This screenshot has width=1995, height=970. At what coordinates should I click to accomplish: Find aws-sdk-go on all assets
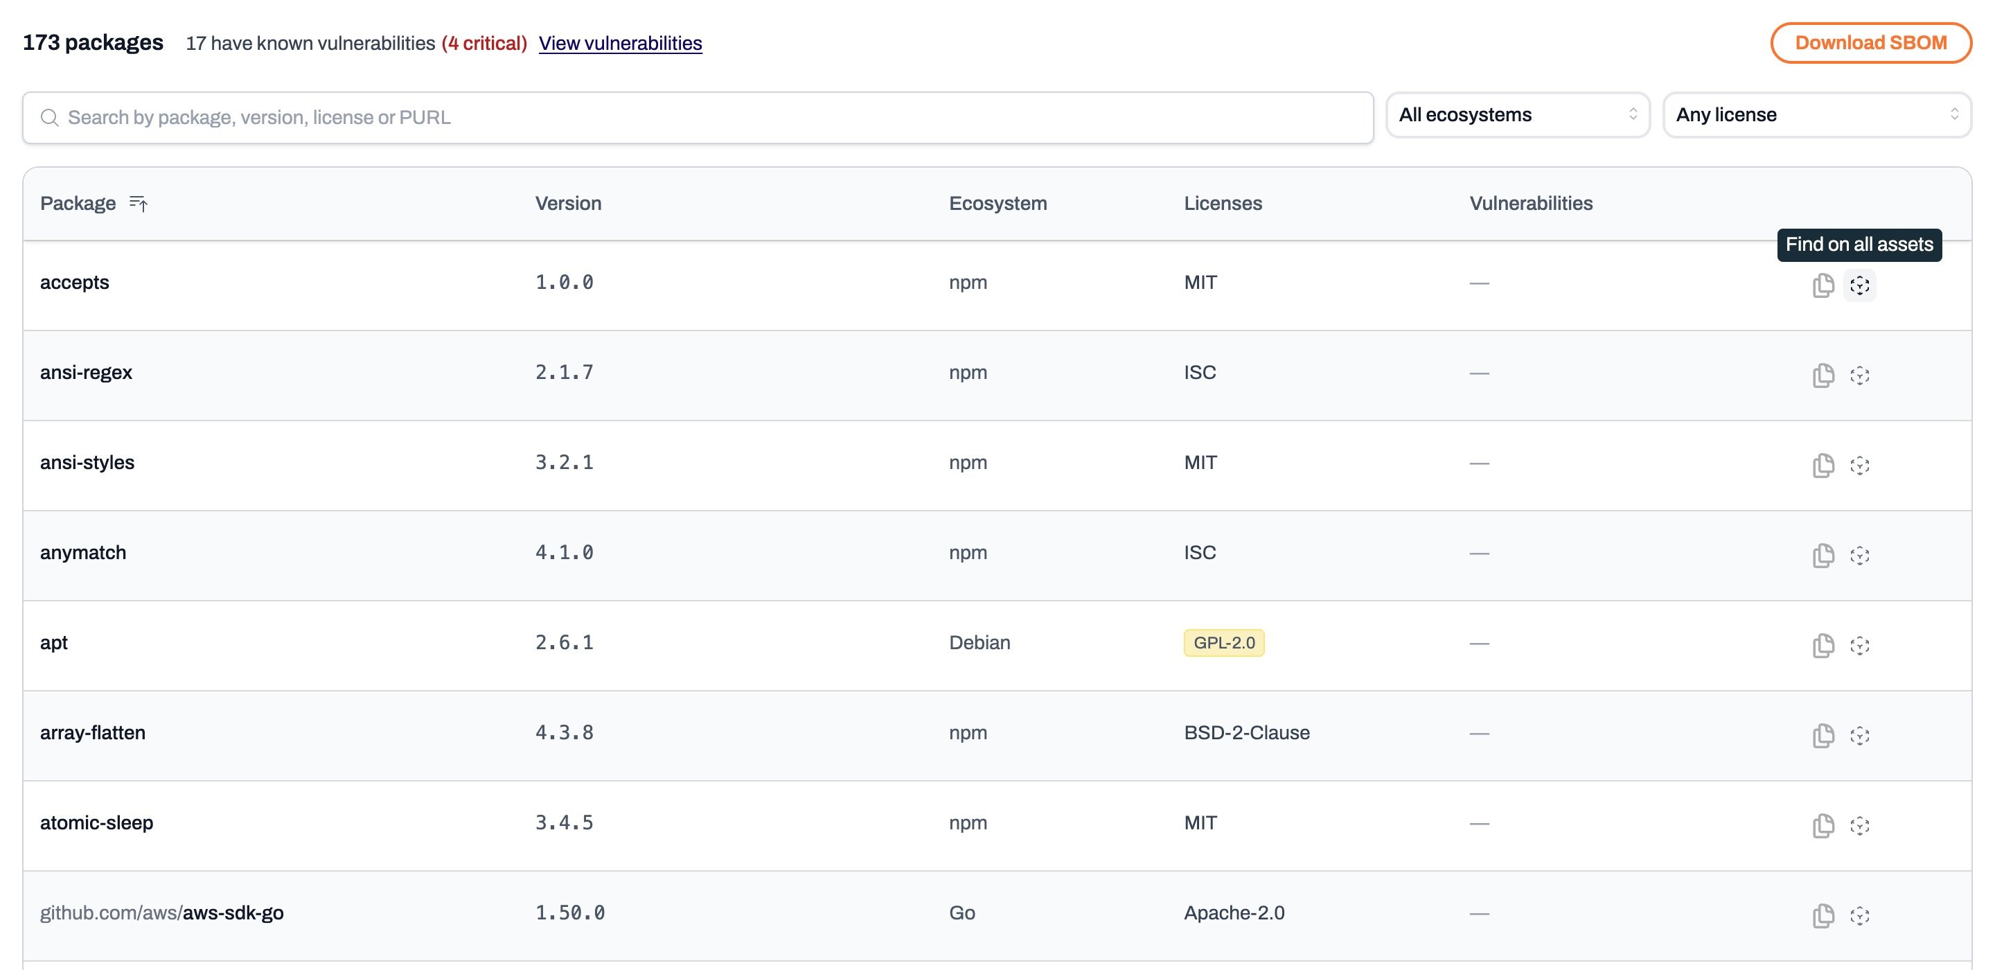1859,915
